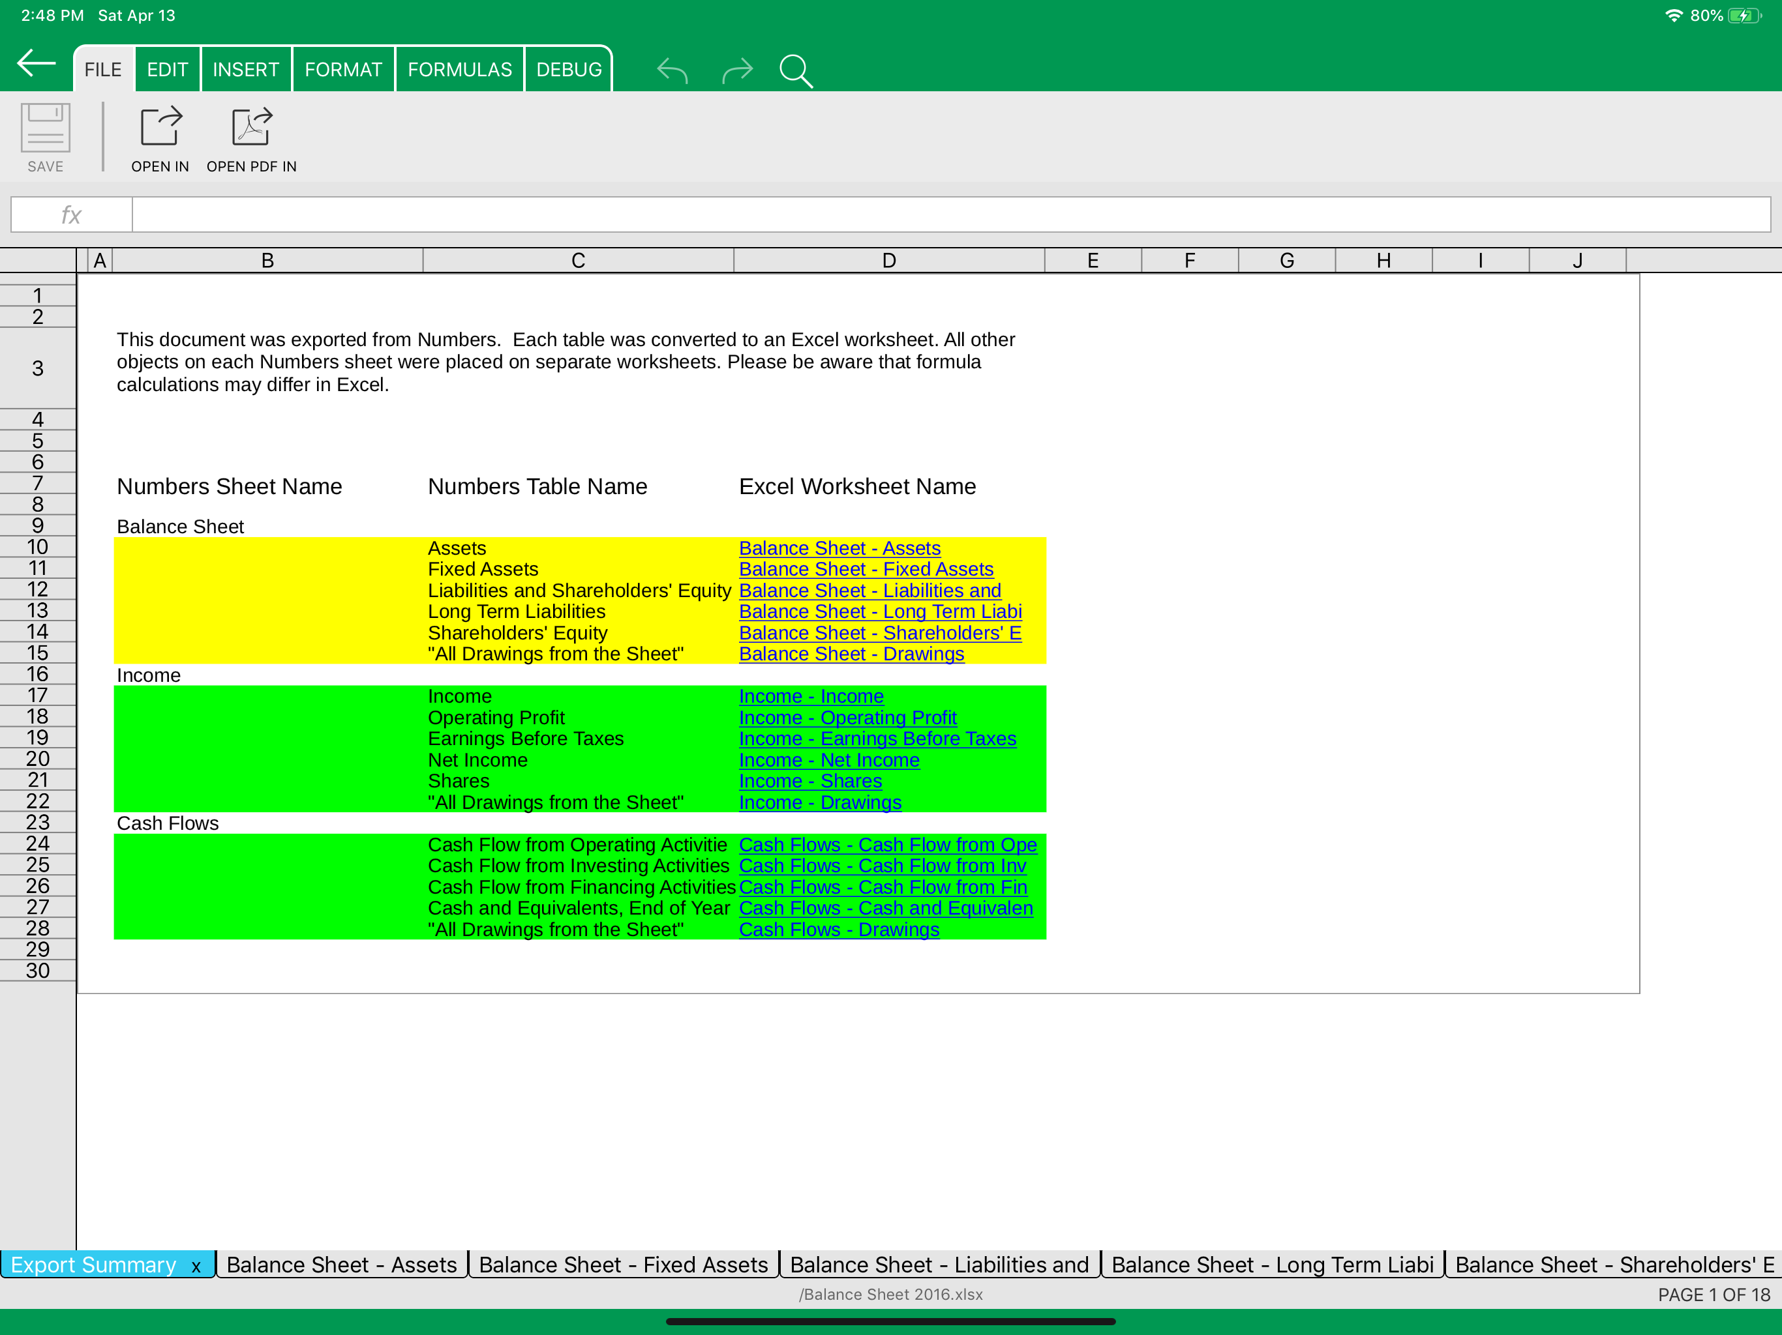Follow Cash Flows - Cash Flow from Ope link

point(888,845)
